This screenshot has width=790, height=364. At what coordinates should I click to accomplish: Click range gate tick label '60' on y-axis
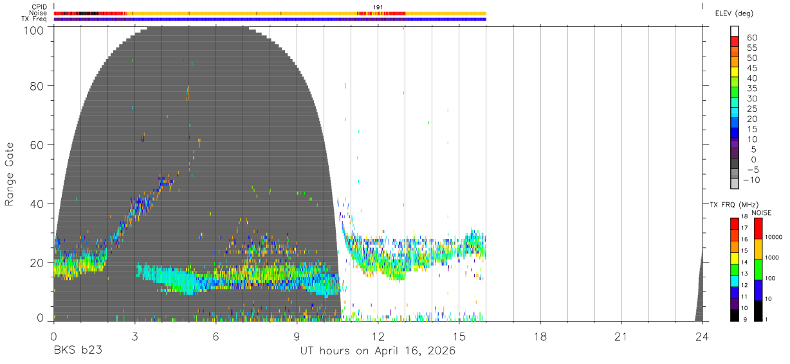[37, 144]
